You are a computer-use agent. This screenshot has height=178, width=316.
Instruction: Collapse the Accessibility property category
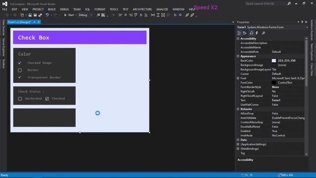tap(238, 39)
